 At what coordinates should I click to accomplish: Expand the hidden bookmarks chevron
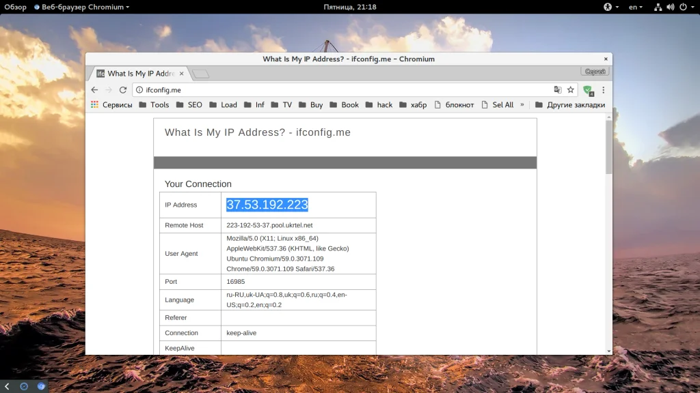click(x=522, y=104)
